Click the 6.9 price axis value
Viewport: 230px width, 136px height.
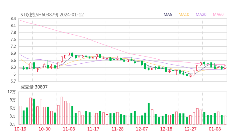pos(13,53)
